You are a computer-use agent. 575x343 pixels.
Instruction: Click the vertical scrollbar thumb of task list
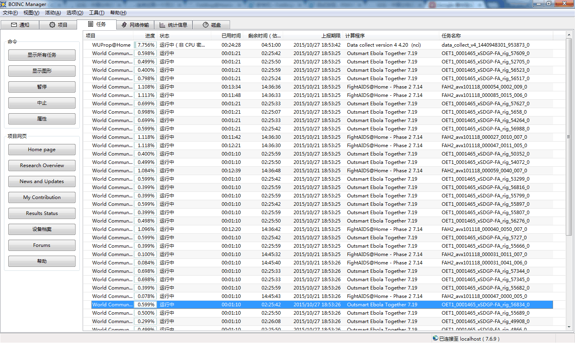(569, 137)
